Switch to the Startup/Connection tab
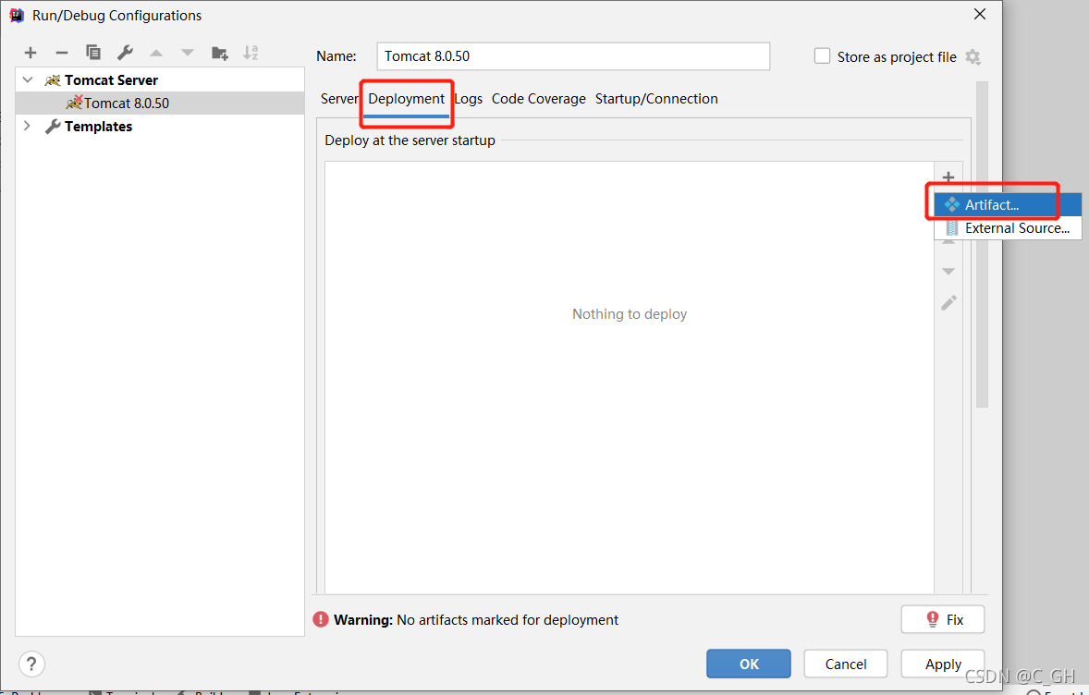The width and height of the screenshot is (1089, 695). click(x=656, y=99)
